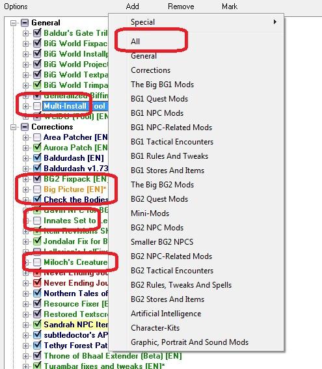Select Turambar fixes and tweaks row
The width and height of the screenshot is (322, 369).
click(104, 366)
